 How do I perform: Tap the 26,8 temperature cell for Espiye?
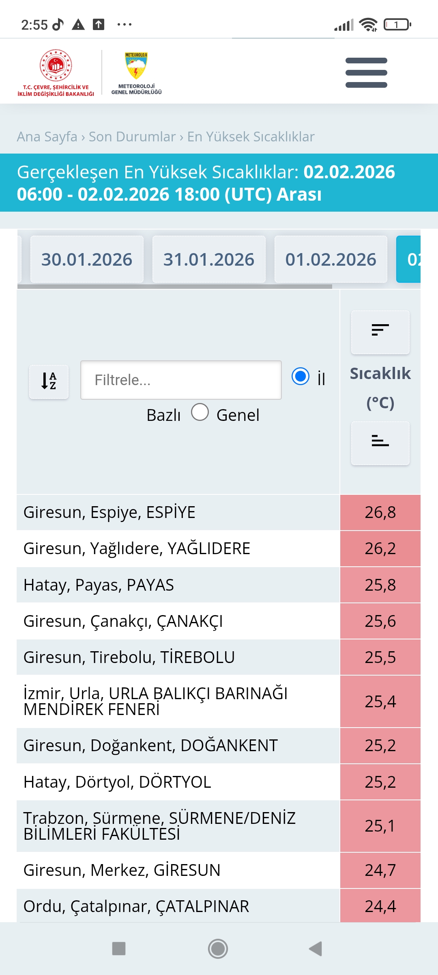380,512
